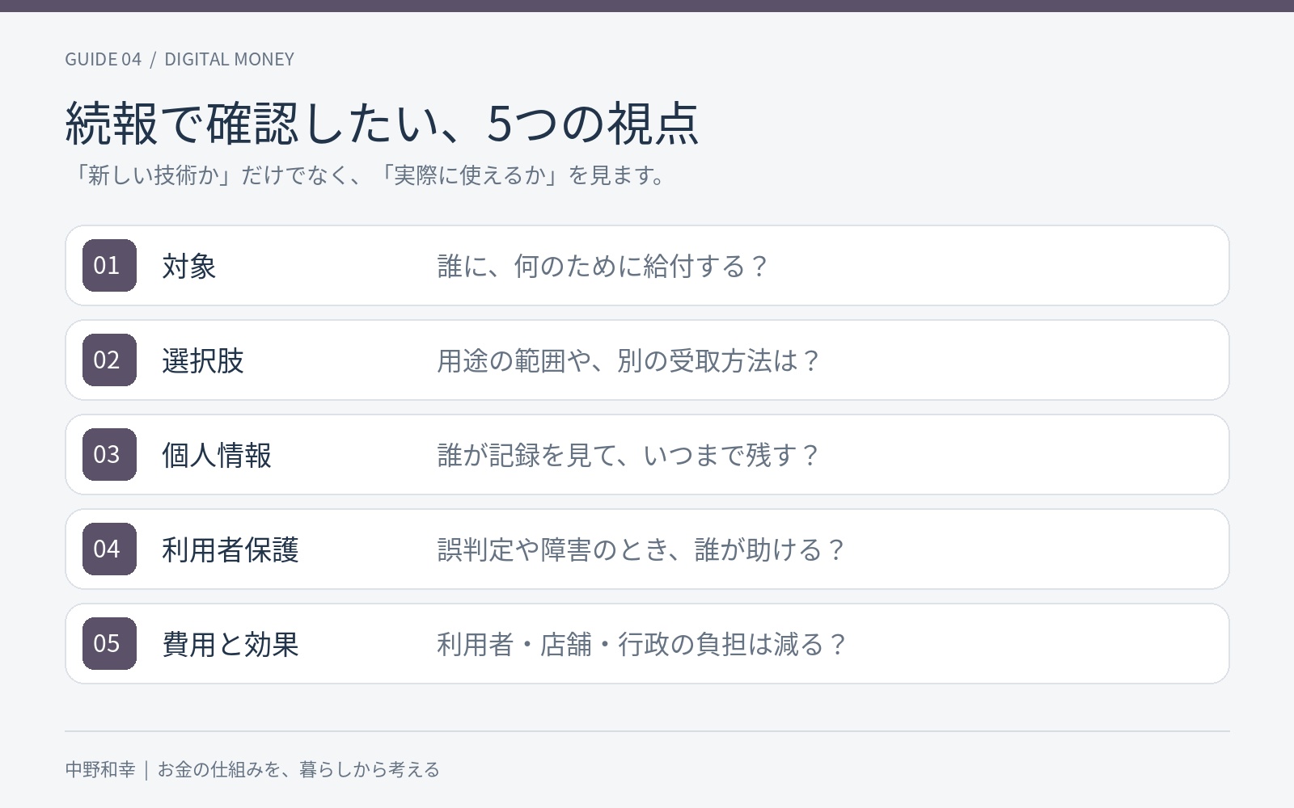This screenshot has width=1294, height=808.
Task: Click the 05 number badge
Action: pos(109,643)
